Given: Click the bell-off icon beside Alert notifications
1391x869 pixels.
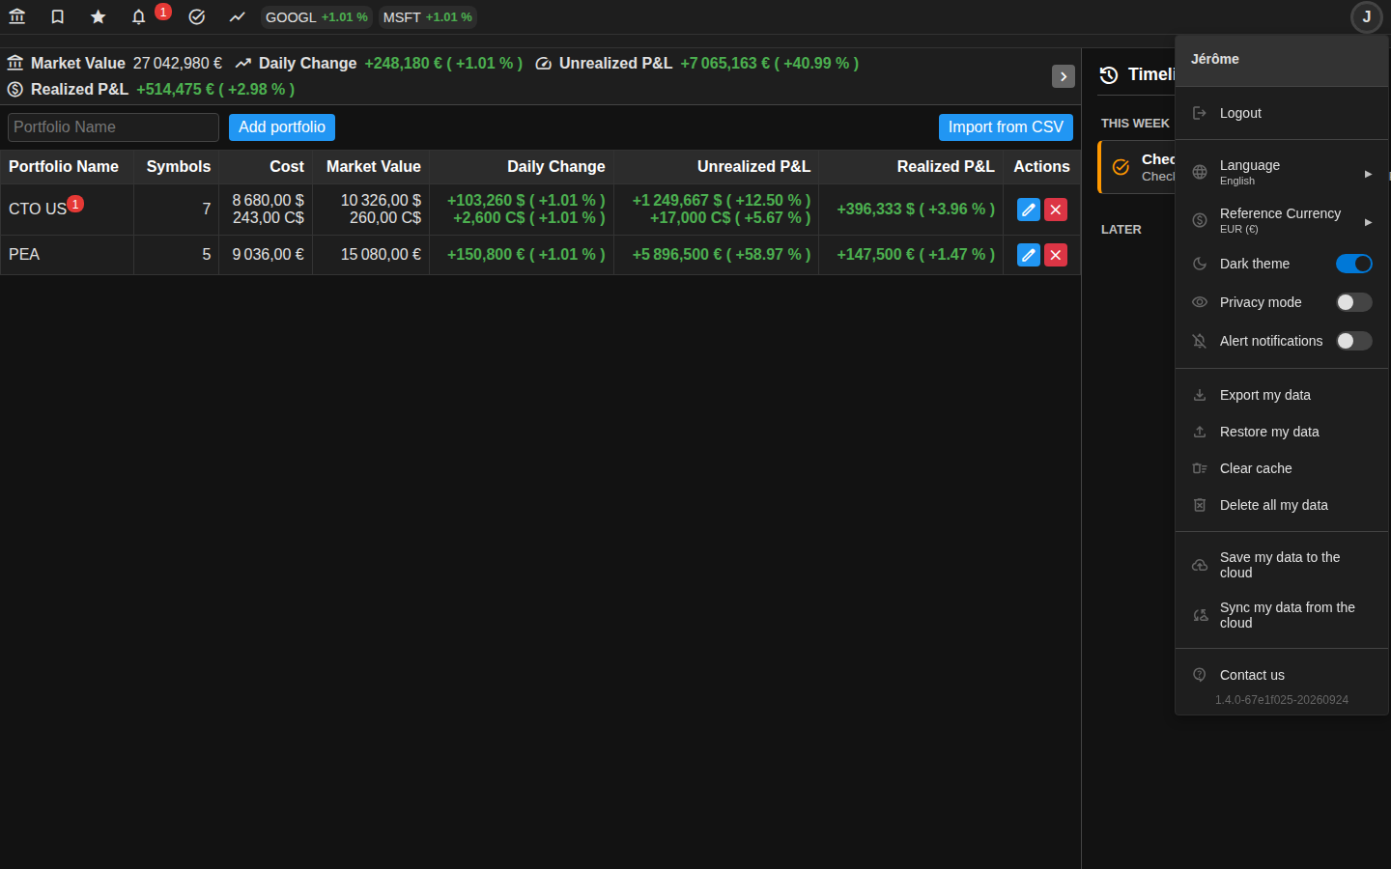Looking at the screenshot, I should click(1200, 341).
